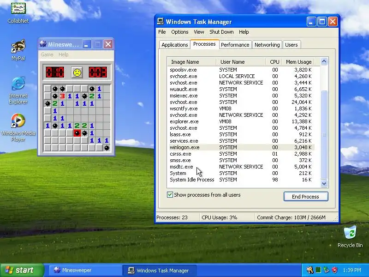This screenshot has height=277, width=369.
Task: Click the Commit Charge status bar entry
Action: [x=291, y=217]
